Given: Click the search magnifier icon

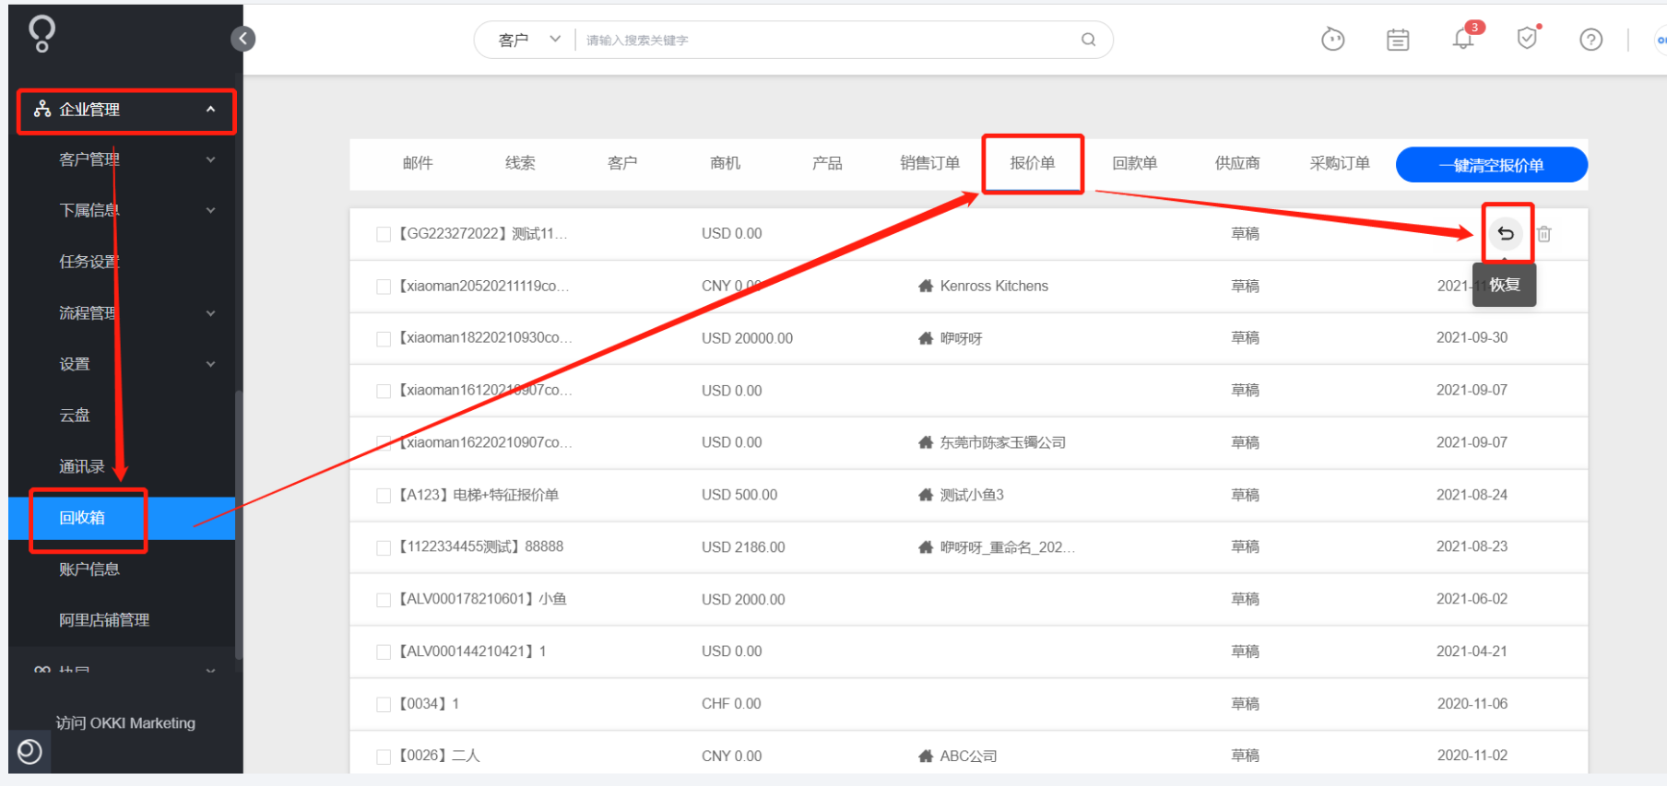Looking at the screenshot, I should (x=1088, y=40).
